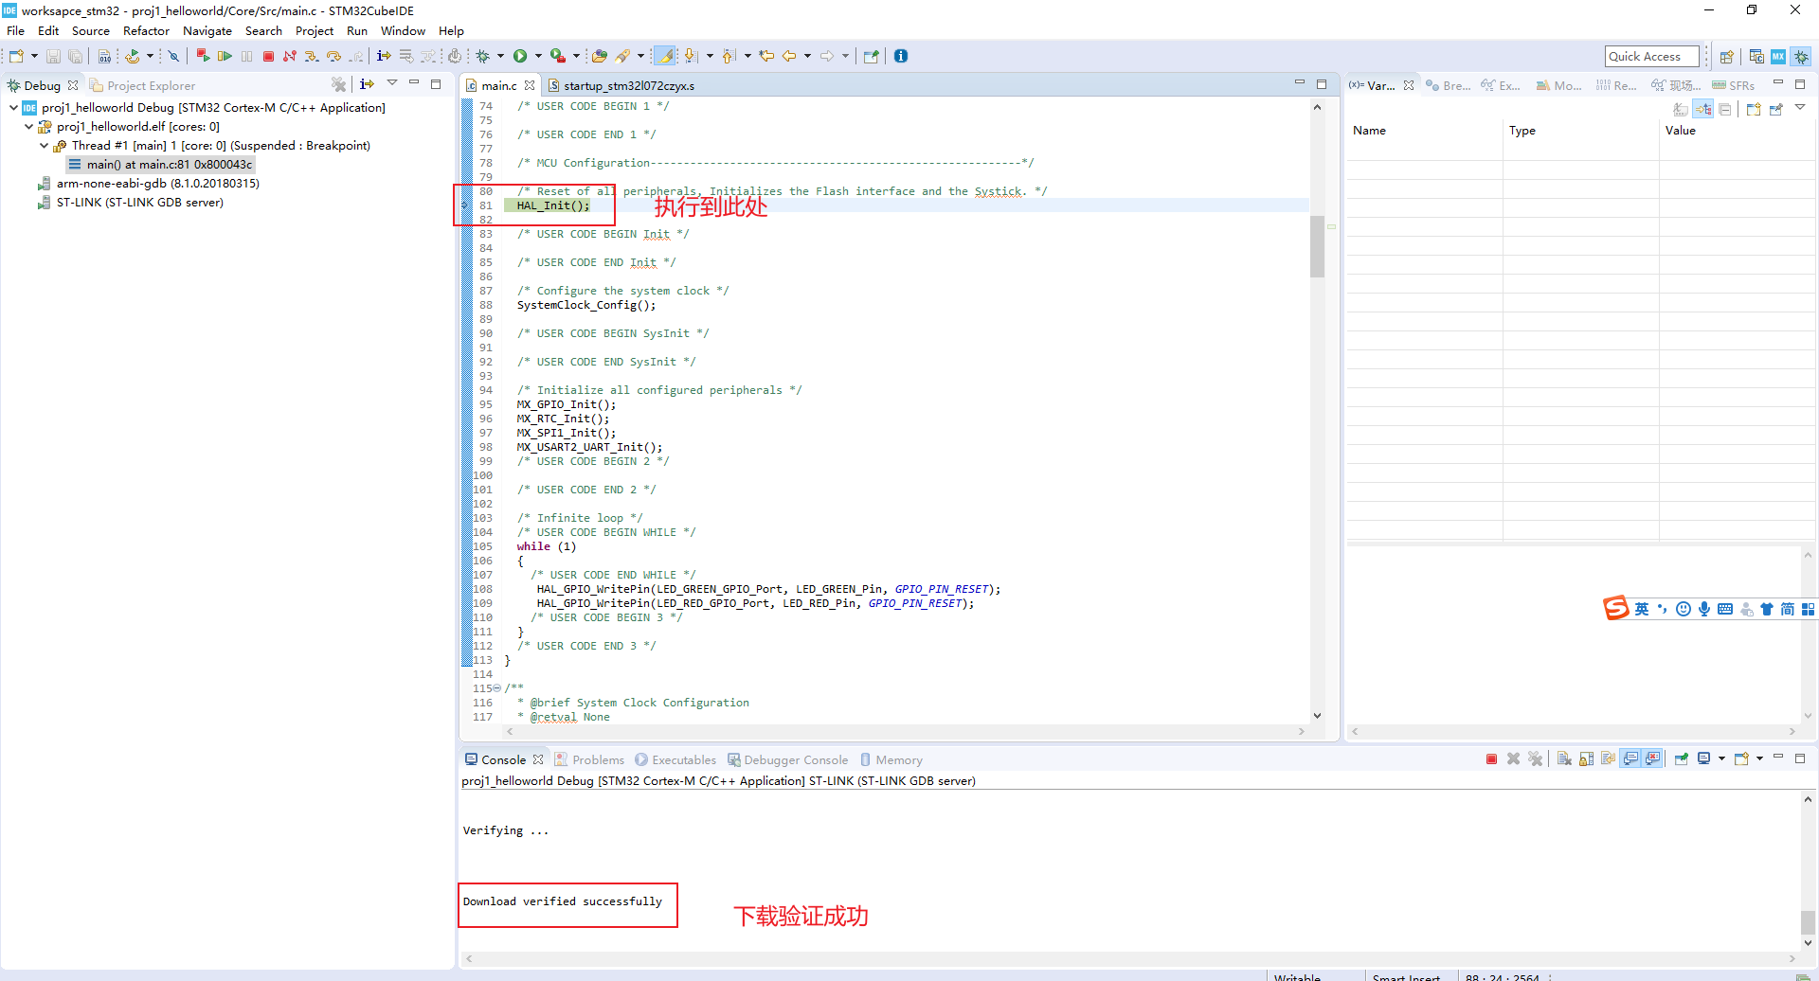This screenshot has width=1819, height=981.
Task: Open Variables view menu triangle
Action: (x=1800, y=108)
